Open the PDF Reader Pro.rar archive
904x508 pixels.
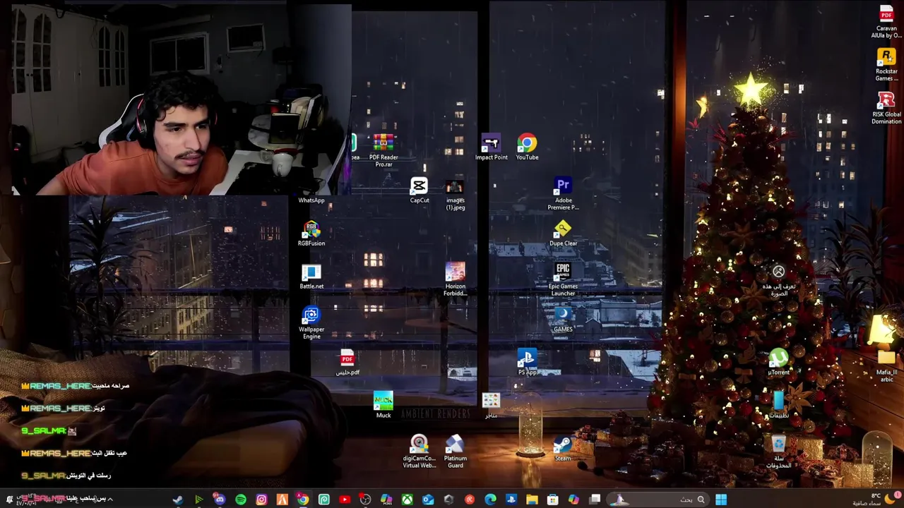383,151
